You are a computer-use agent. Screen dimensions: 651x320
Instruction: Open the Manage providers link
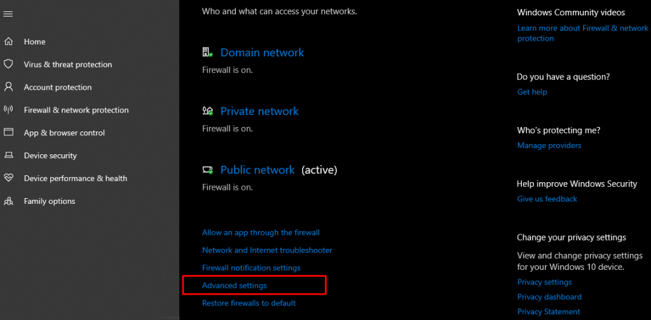tap(549, 145)
